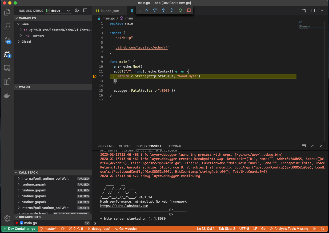The image size is (329, 233).
Task: Open the Extensions view in activity bar
Action: [7, 82]
